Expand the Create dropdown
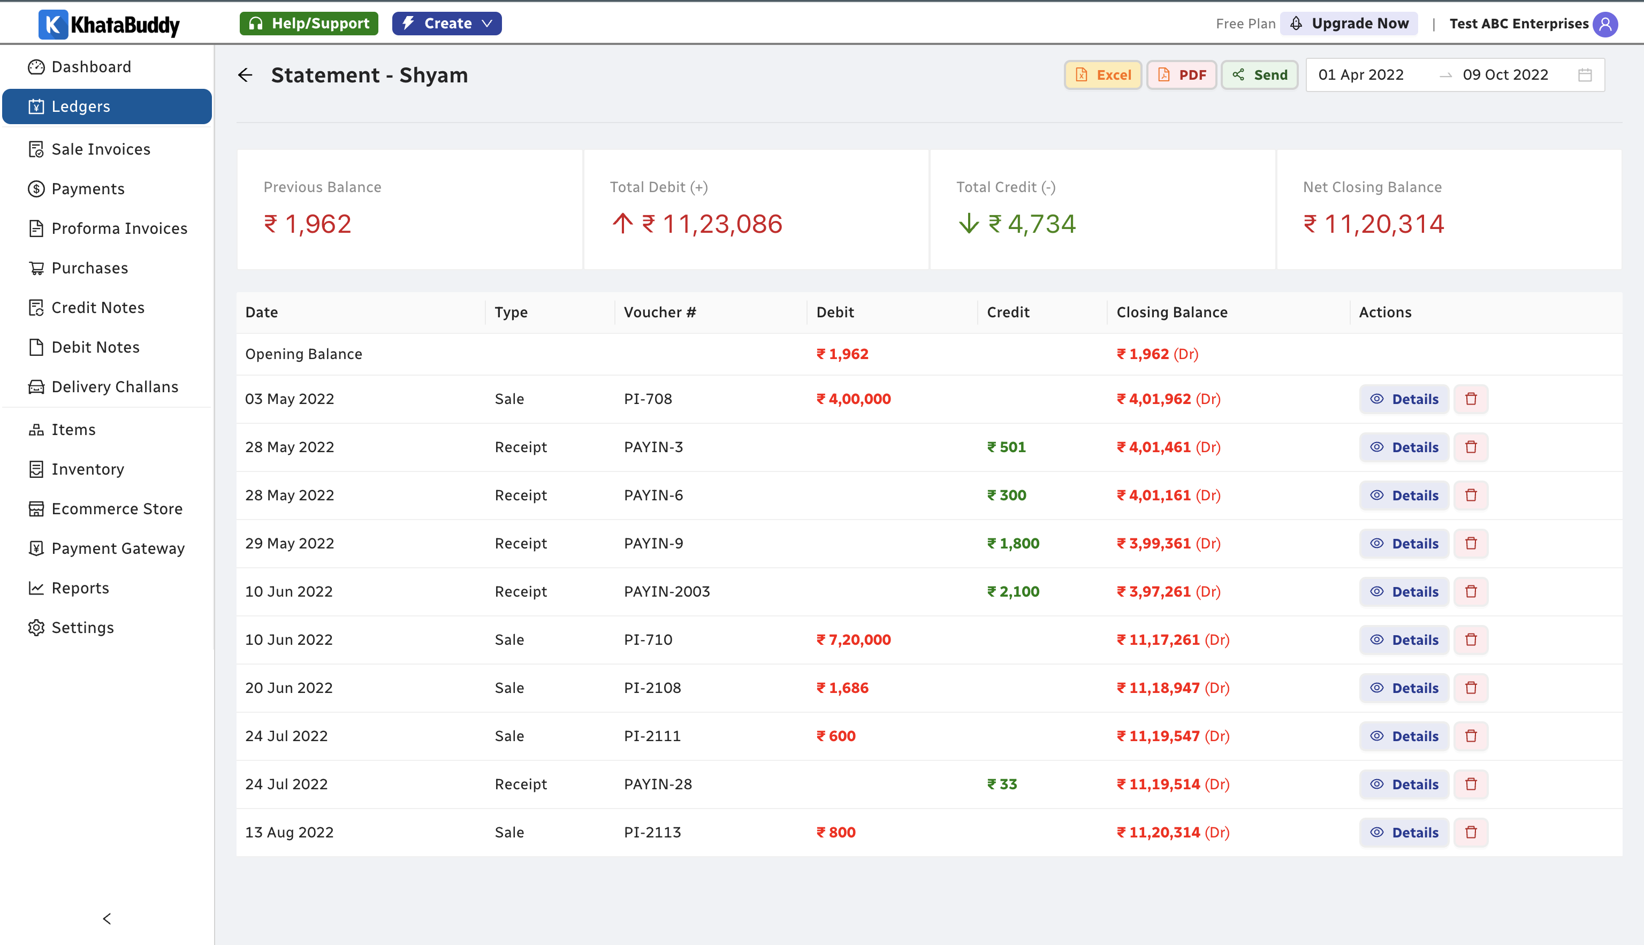The image size is (1644, 945). tap(446, 24)
